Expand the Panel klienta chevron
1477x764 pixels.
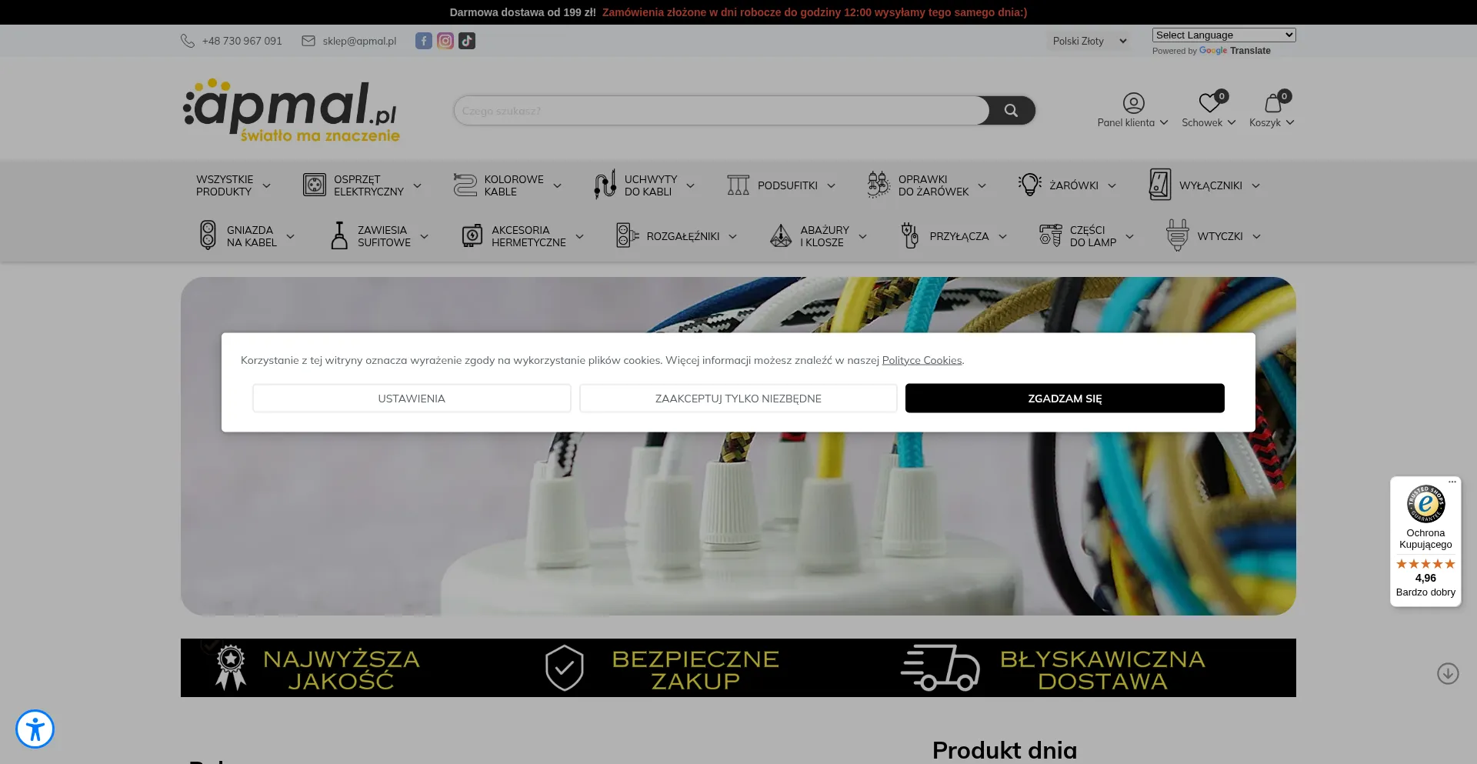click(x=1164, y=122)
